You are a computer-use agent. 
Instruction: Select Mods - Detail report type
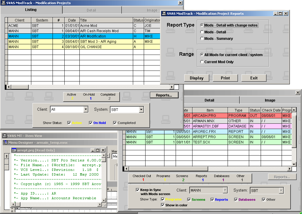(x=213, y=32)
